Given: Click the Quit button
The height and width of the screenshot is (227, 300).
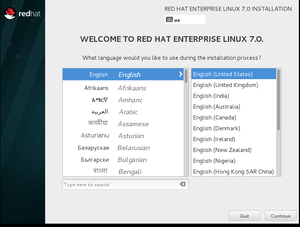Looking at the screenshot, I should point(244,216).
